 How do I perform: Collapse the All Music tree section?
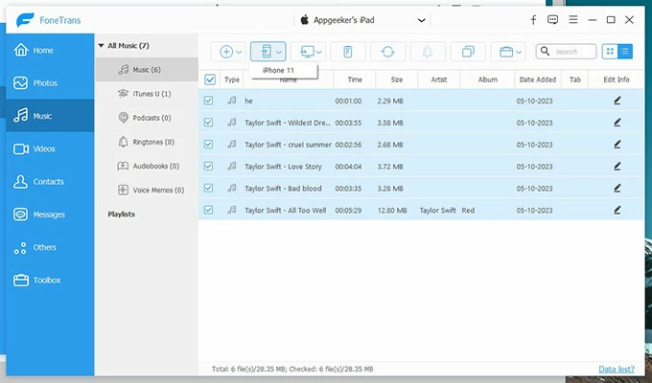click(100, 45)
